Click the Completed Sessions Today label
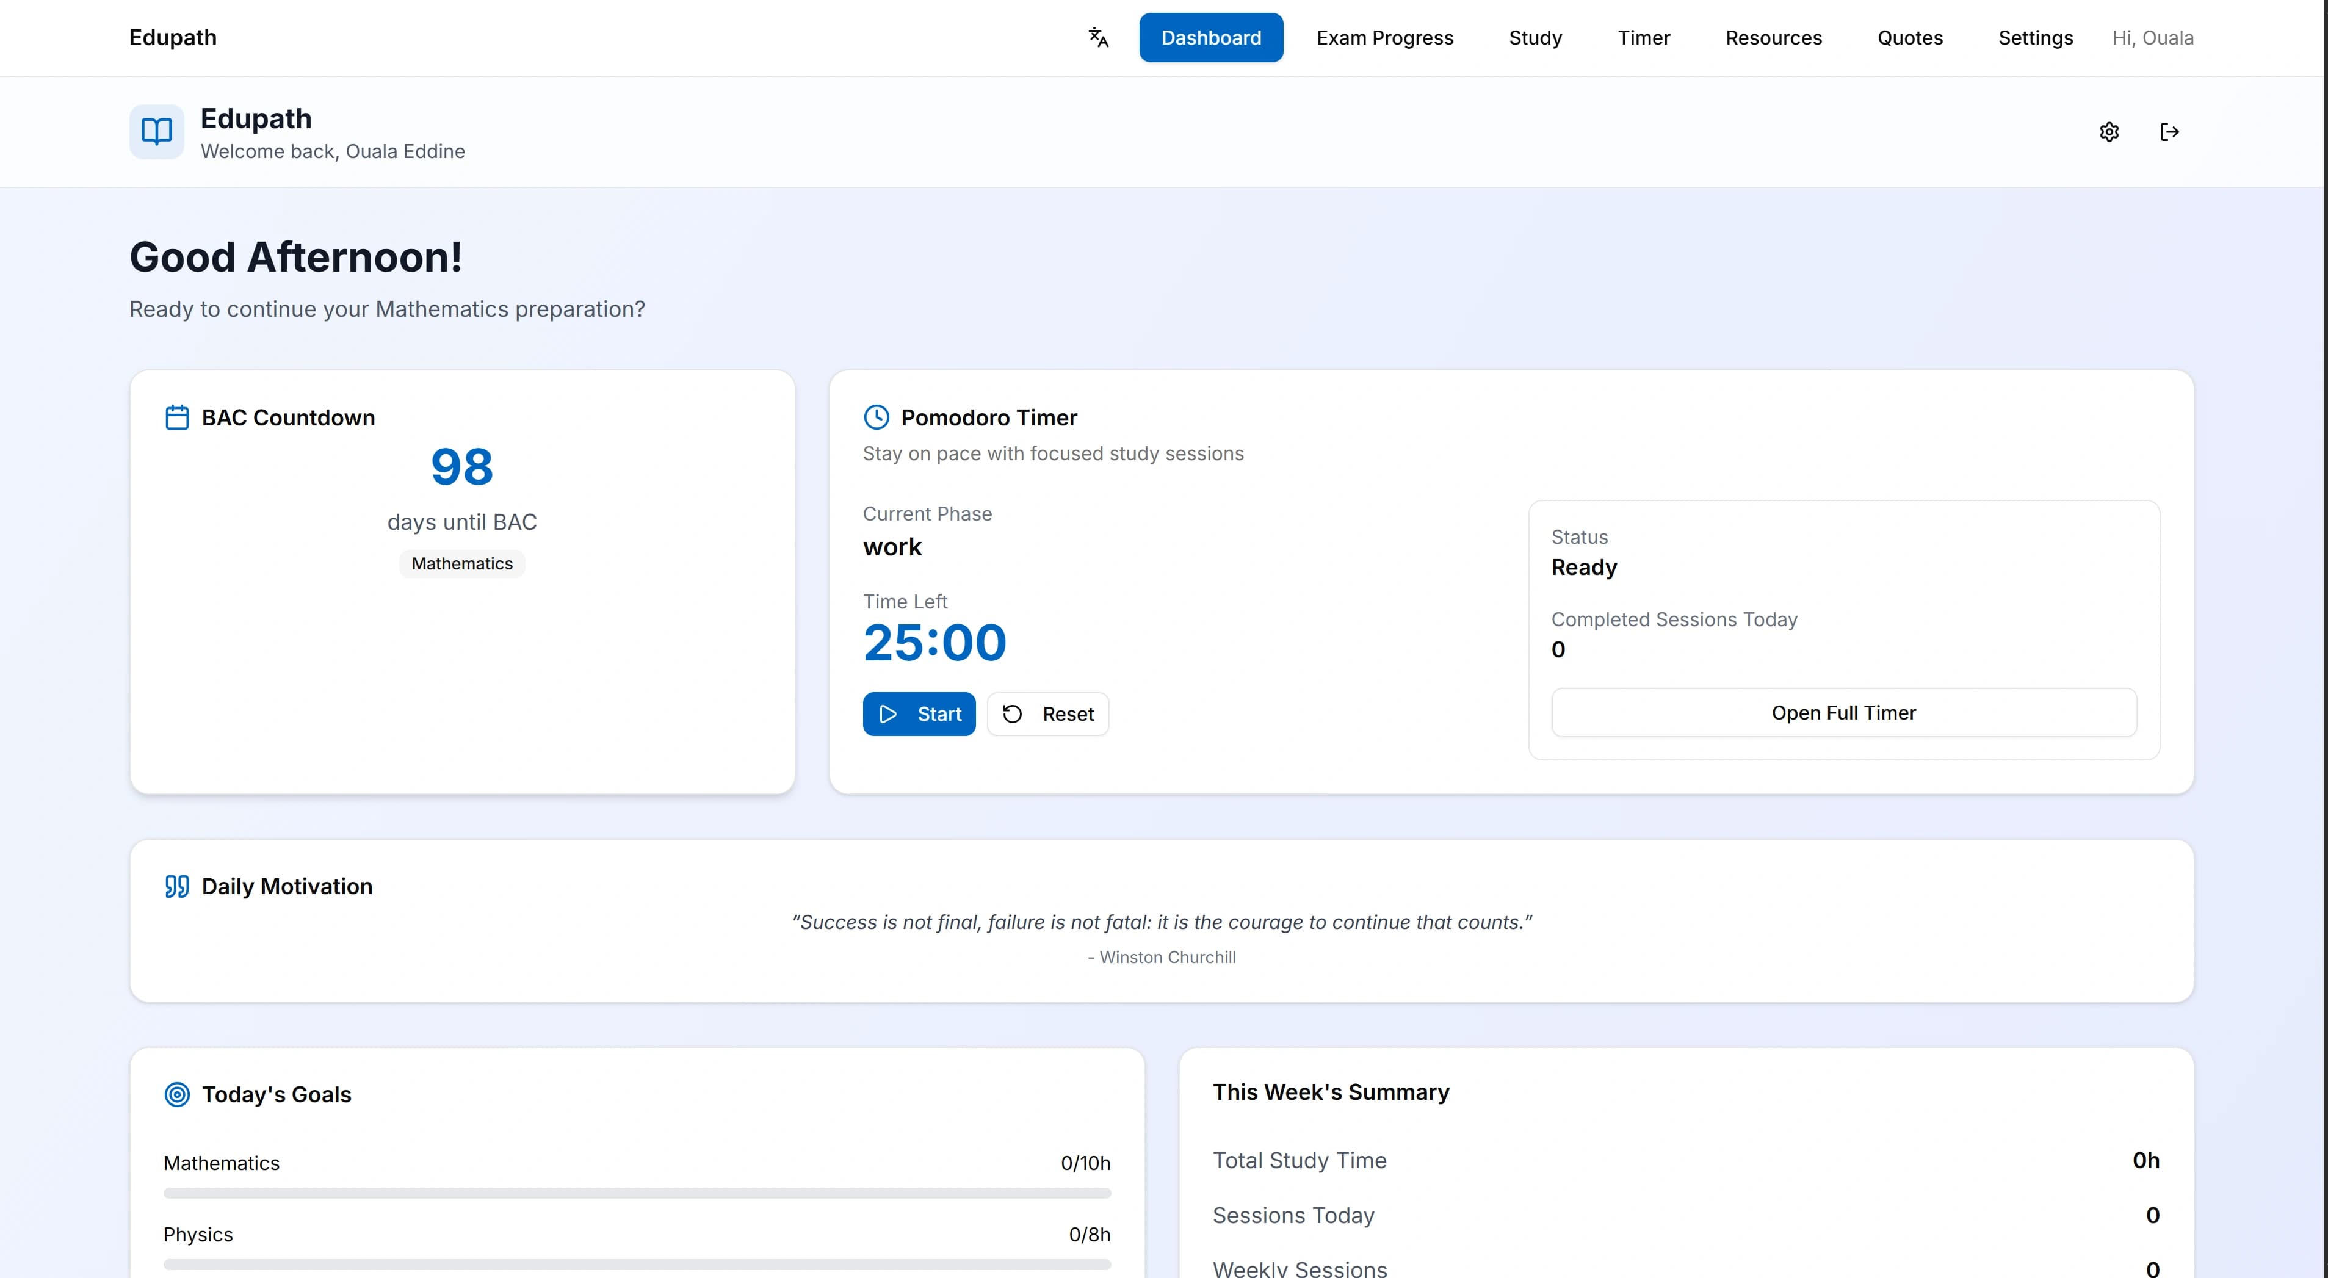2328x1278 pixels. pyautogui.click(x=1675, y=620)
